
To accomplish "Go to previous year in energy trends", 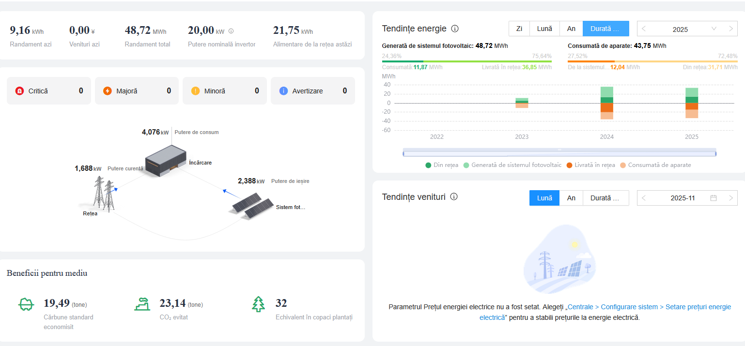I will (644, 29).
